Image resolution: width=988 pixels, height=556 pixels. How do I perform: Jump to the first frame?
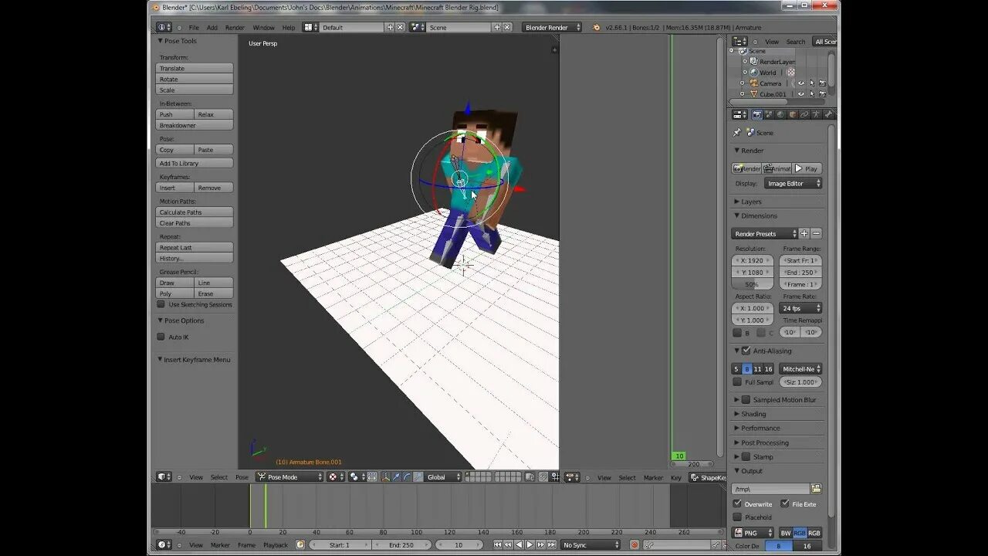497,545
